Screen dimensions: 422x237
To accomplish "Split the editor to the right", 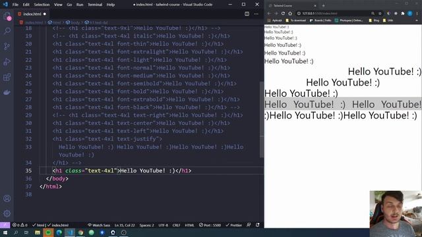I will tap(247, 14).
